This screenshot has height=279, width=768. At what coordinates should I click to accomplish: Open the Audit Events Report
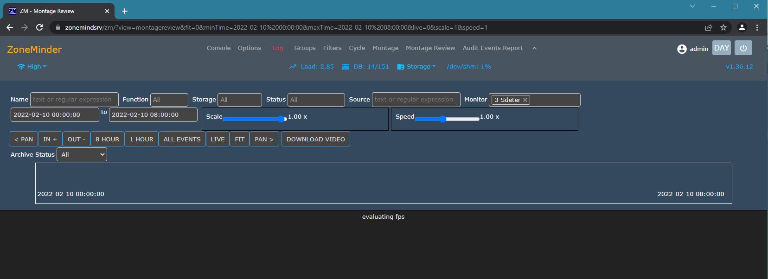(493, 48)
